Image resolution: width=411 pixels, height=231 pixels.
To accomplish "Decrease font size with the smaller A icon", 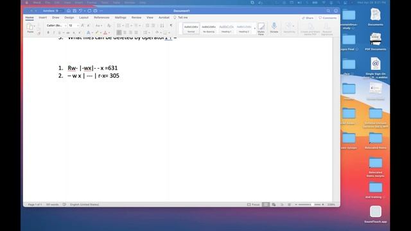I will (88, 26).
